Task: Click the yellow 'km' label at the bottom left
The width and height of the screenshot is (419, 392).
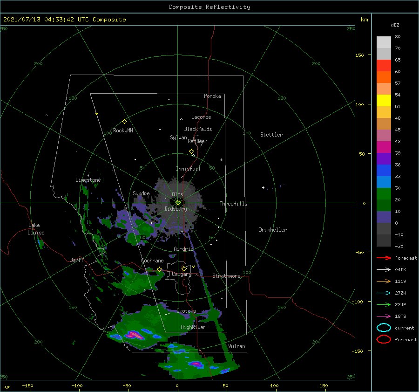Action: pos(7,387)
